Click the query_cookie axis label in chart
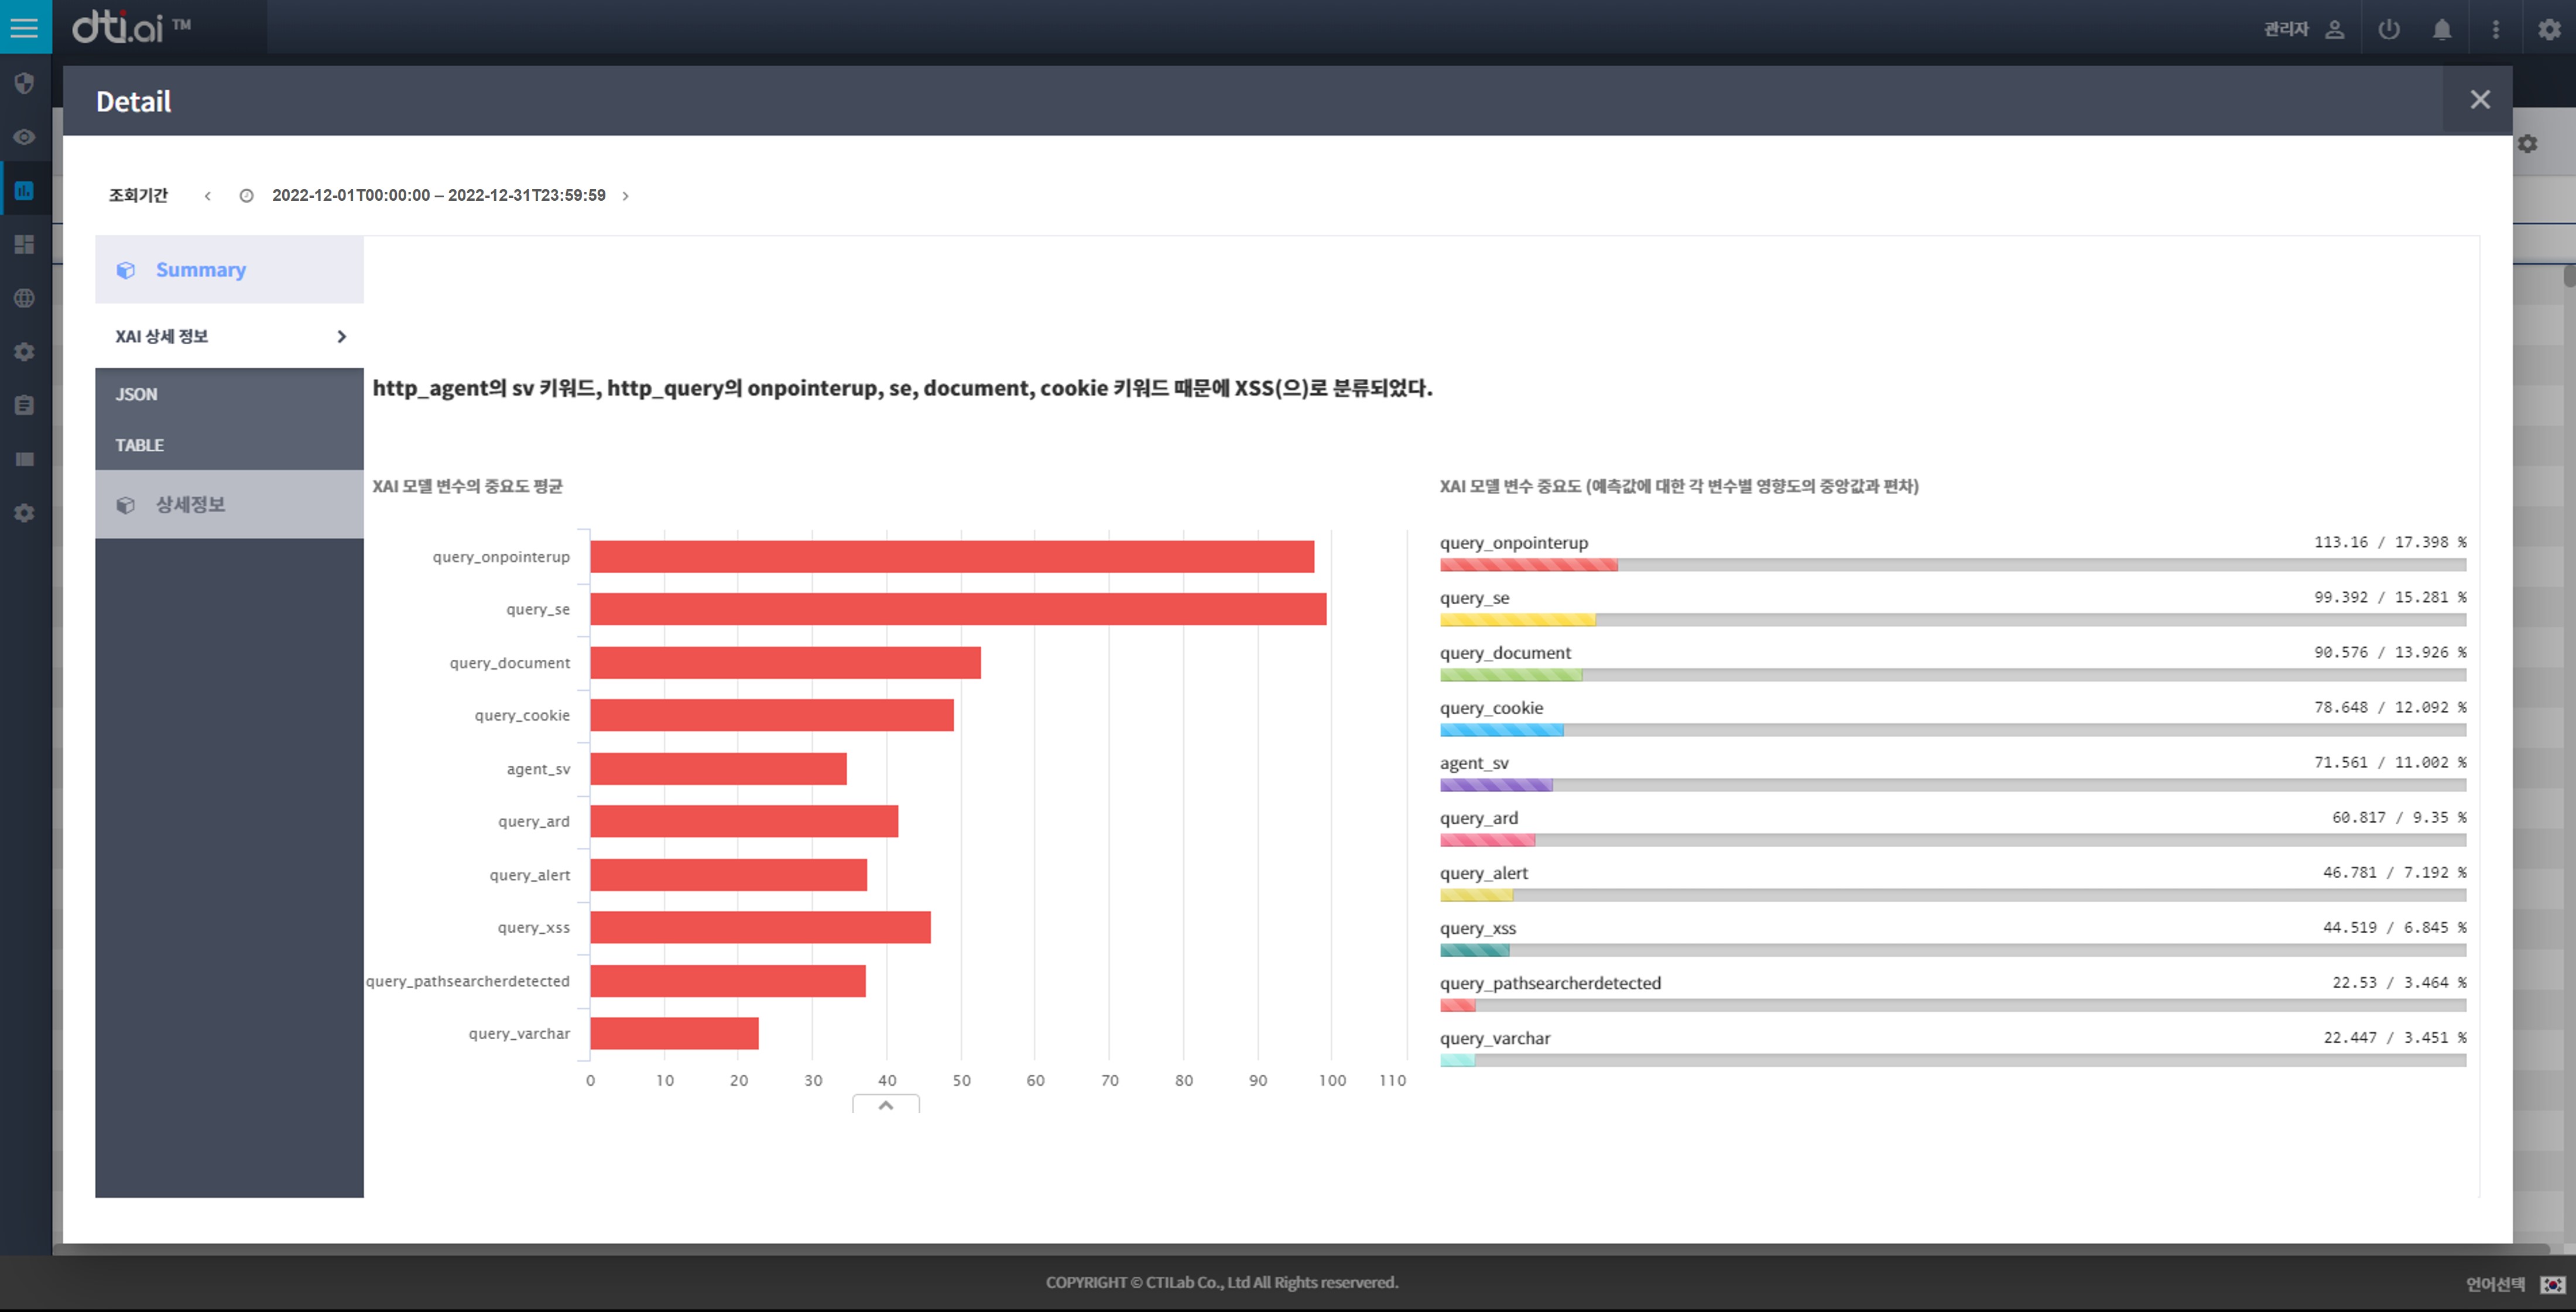Viewport: 2576px width, 1312px height. pos(522,716)
